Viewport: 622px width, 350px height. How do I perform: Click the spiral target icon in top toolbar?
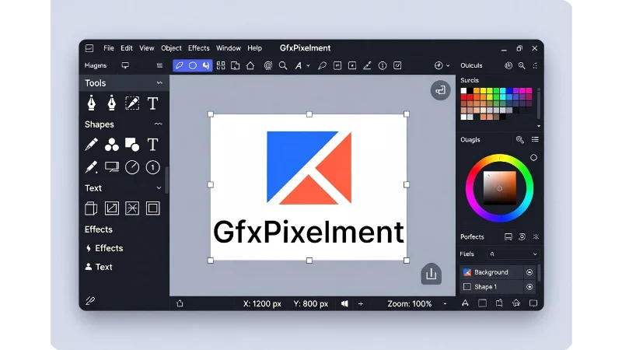(268, 65)
